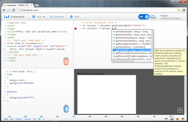Click the Facebook icon

pyautogui.click(x=44, y=119)
